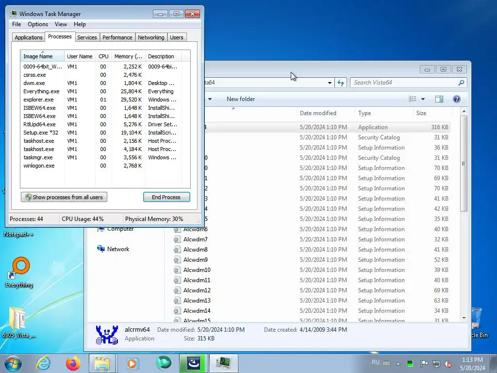Viewport: 497px width, 373px height.
Task: Click the End Process button
Action: click(x=166, y=197)
